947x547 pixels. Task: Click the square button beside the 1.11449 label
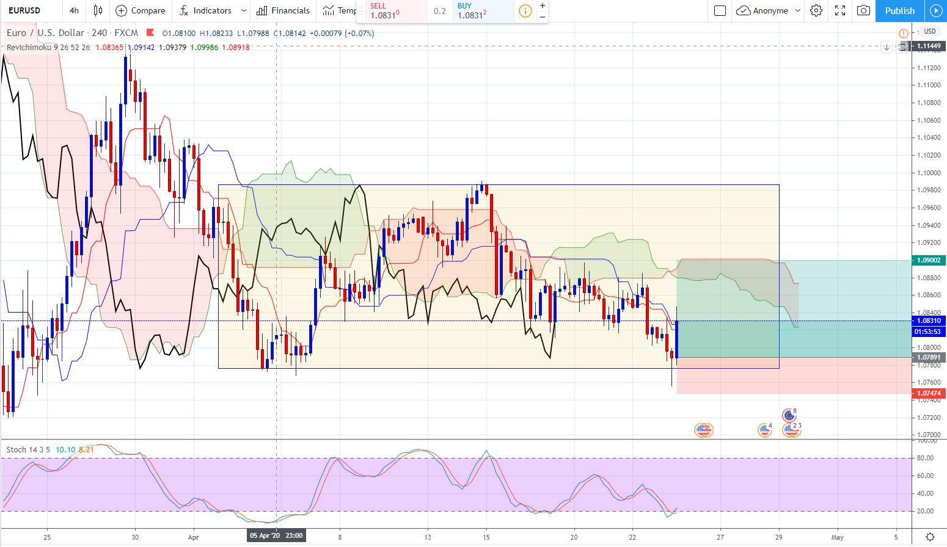click(x=902, y=47)
